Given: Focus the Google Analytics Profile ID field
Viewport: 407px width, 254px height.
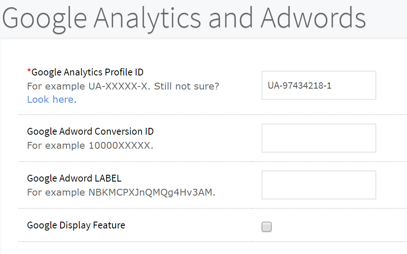Looking at the screenshot, I should [x=319, y=85].
